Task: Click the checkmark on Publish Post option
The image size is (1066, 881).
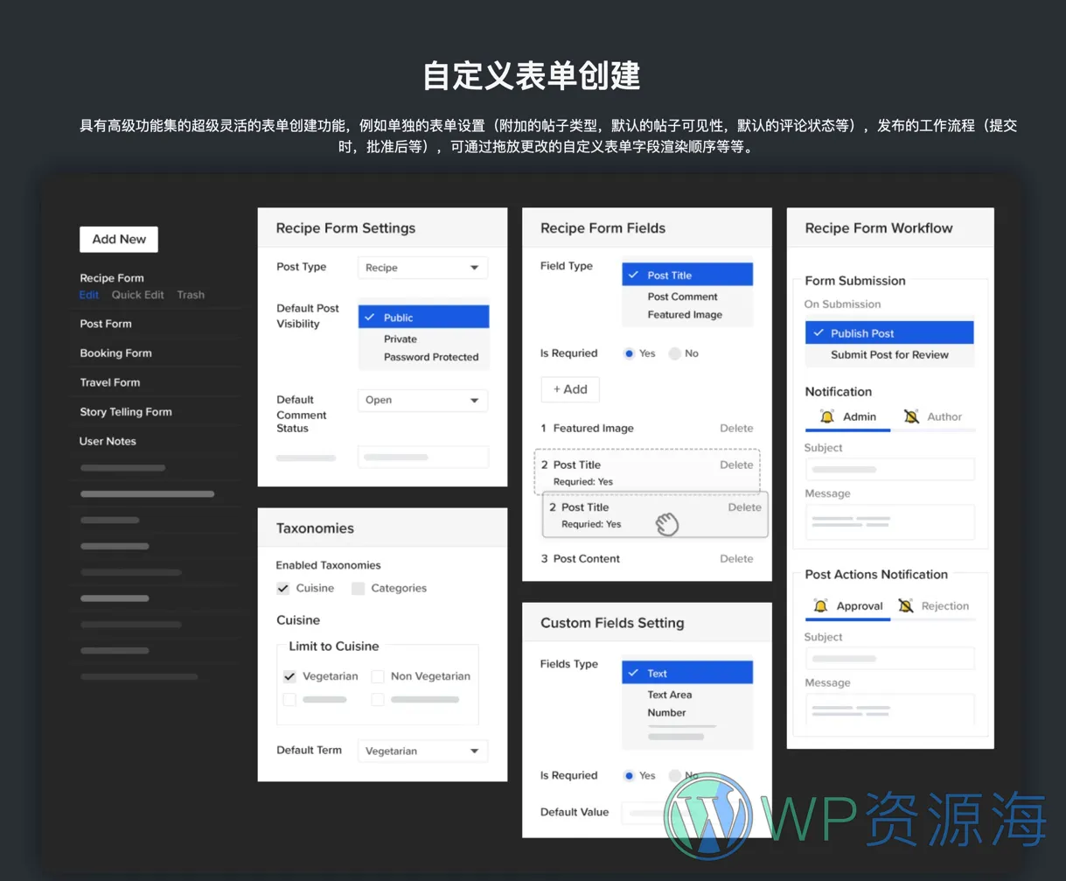Action: [818, 332]
